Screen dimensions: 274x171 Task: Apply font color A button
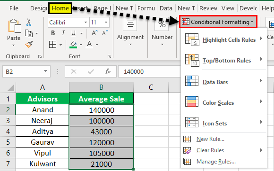[89, 45]
